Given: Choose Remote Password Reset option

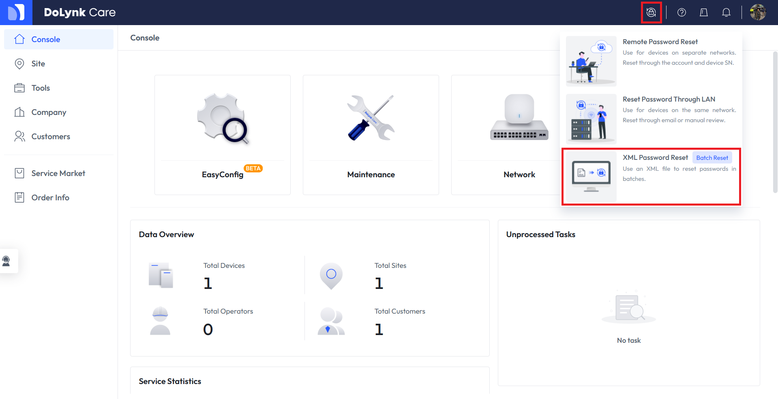Looking at the screenshot, I should (x=651, y=61).
